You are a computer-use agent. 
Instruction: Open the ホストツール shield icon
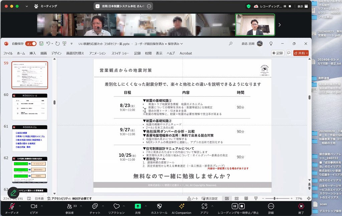159,207
